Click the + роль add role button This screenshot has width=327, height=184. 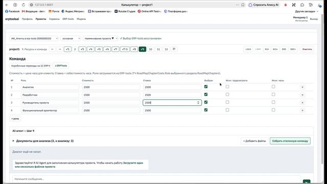[x=15, y=119]
